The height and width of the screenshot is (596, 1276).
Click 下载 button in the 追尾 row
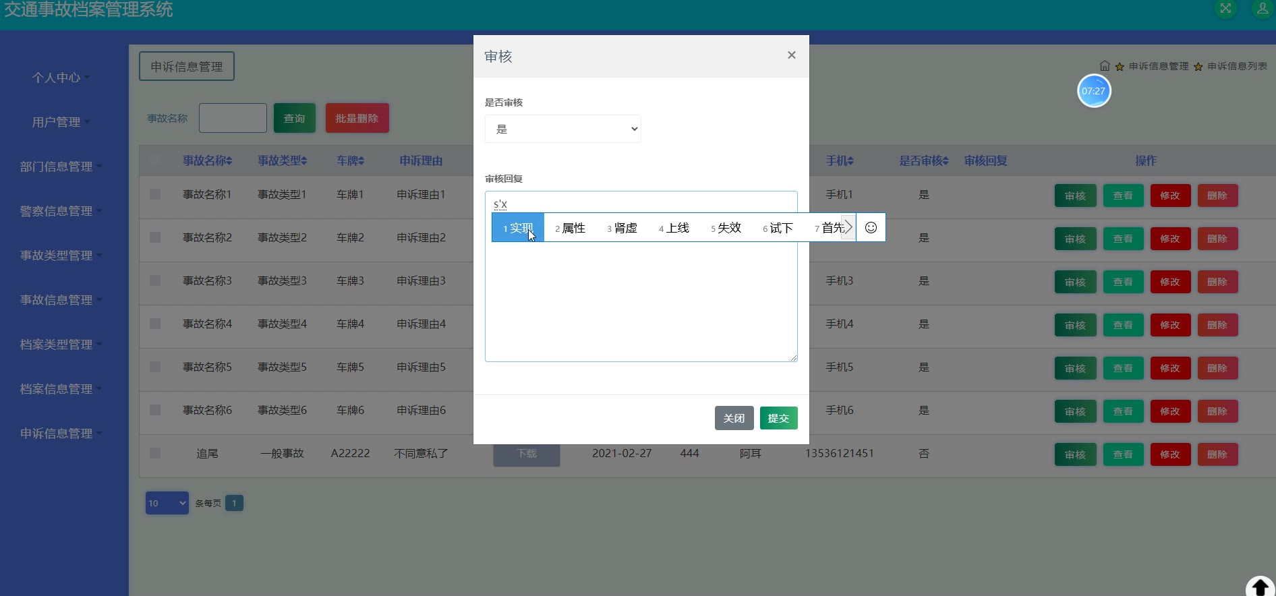coord(527,455)
